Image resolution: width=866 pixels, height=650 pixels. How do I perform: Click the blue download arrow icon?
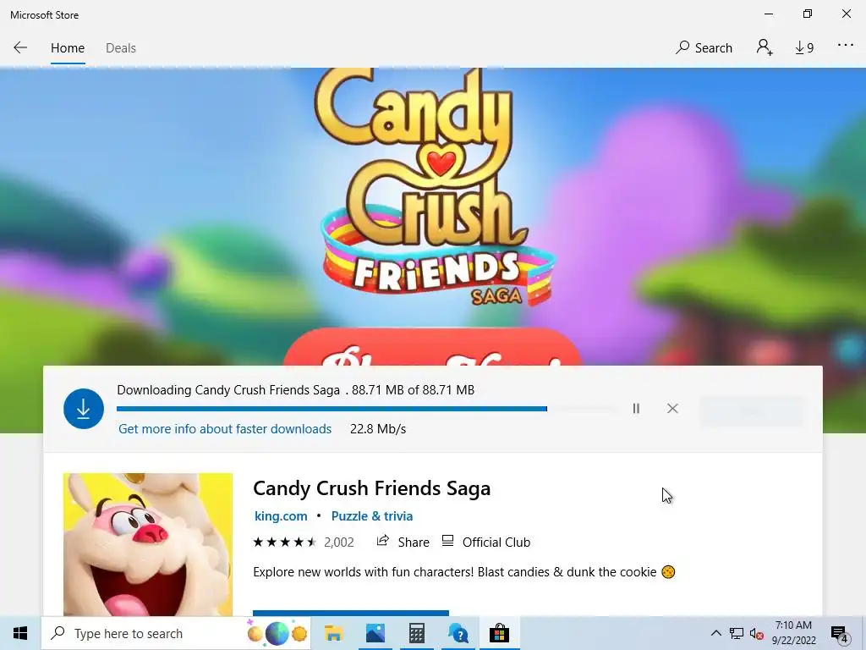click(x=84, y=409)
